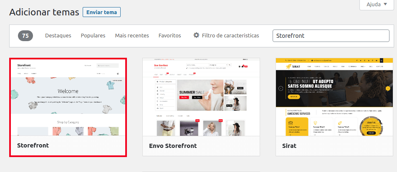This screenshot has height=172, width=397.
Task: Switch to the Favoritos tab
Action: [x=169, y=35]
